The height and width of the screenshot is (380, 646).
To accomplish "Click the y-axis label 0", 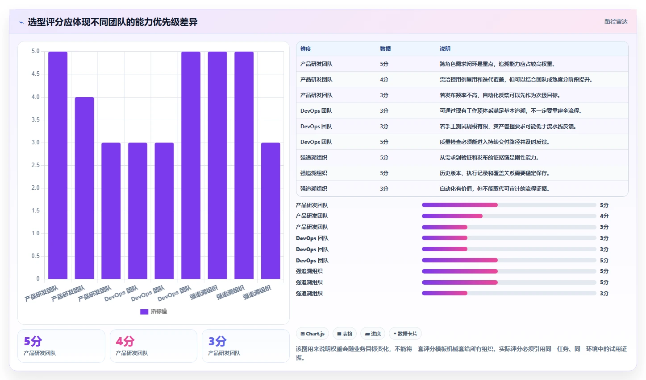I will pyautogui.click(x=38, y=279).
